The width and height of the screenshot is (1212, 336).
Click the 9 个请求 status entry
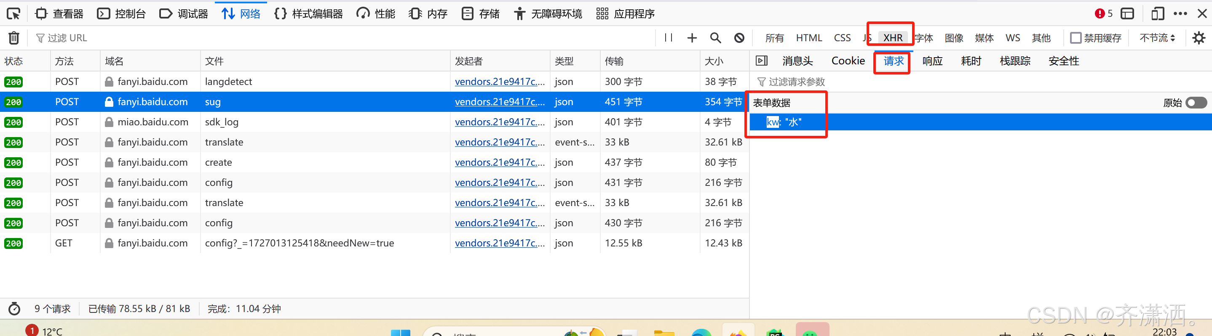[52, 309]
